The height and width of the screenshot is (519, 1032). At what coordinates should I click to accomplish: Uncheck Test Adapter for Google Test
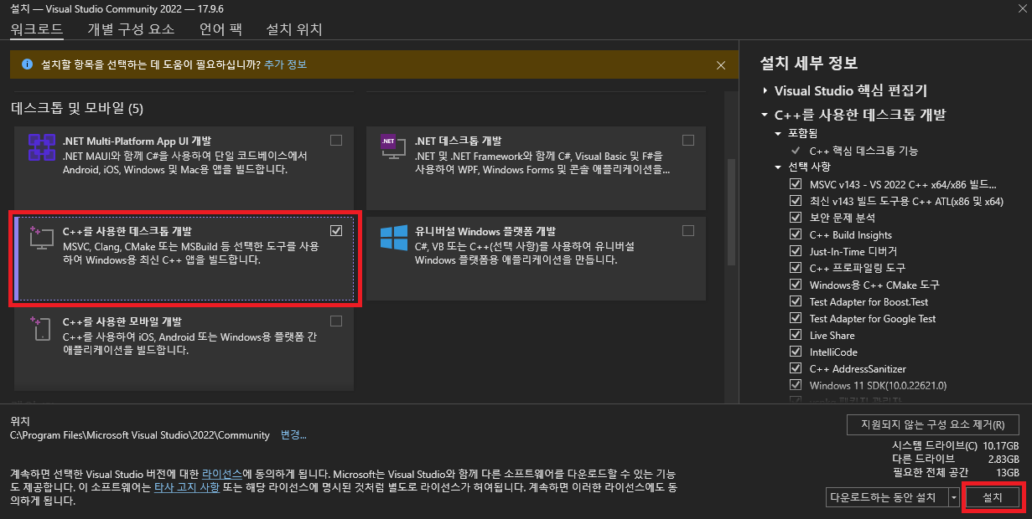pyautogui.click(x=796, y=318)
